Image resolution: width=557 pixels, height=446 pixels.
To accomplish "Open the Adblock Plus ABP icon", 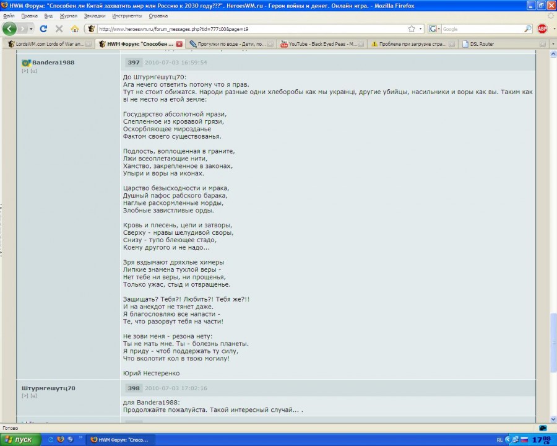I will point(542,29).
